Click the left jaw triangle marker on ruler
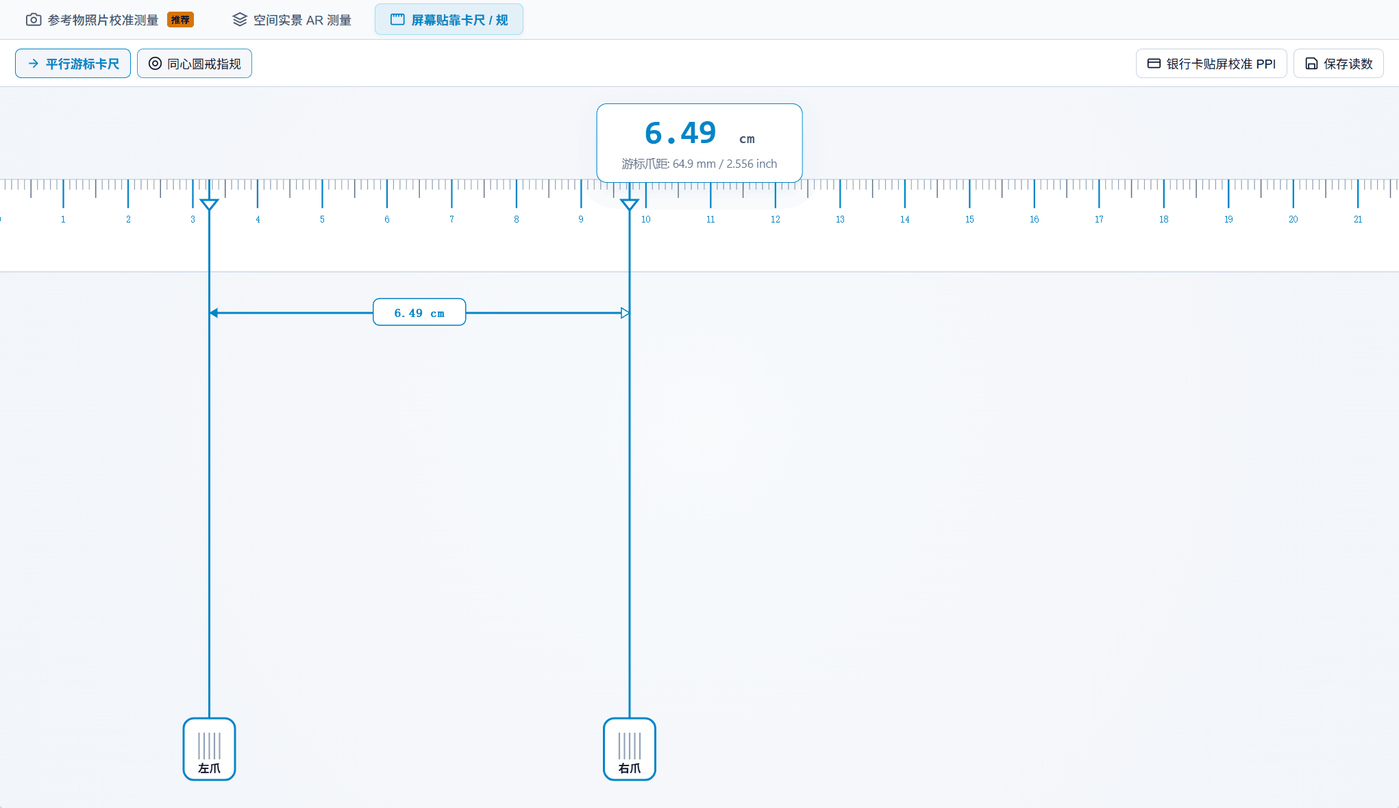 point(209,204)
